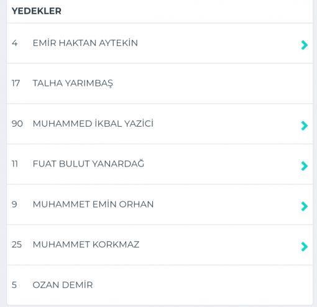
Task: Select shirt number 9
Action: [x=14, y=204]
